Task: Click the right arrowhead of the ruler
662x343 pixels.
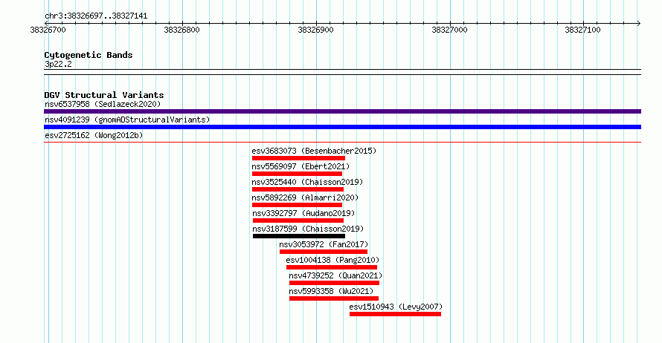Action: [639, 24]
